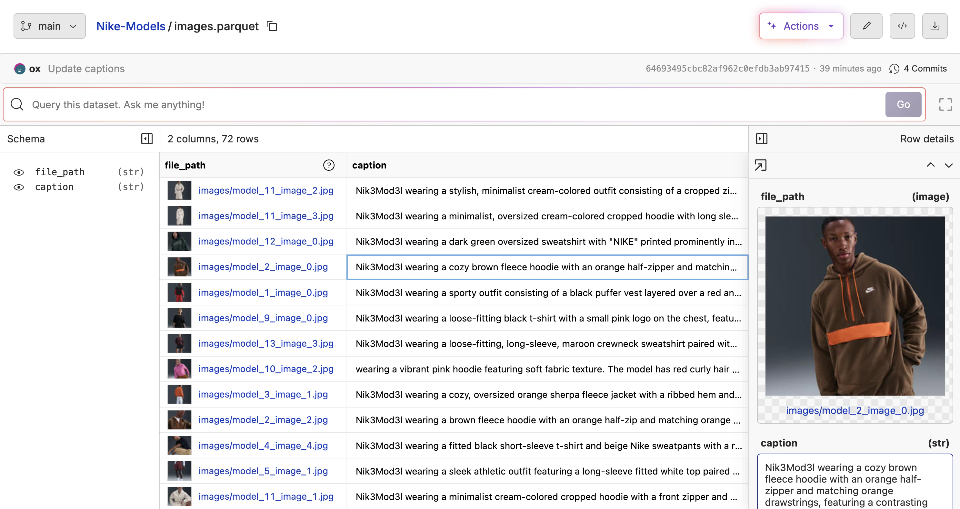Open row details in new window via arrow icon

[760, 165]
